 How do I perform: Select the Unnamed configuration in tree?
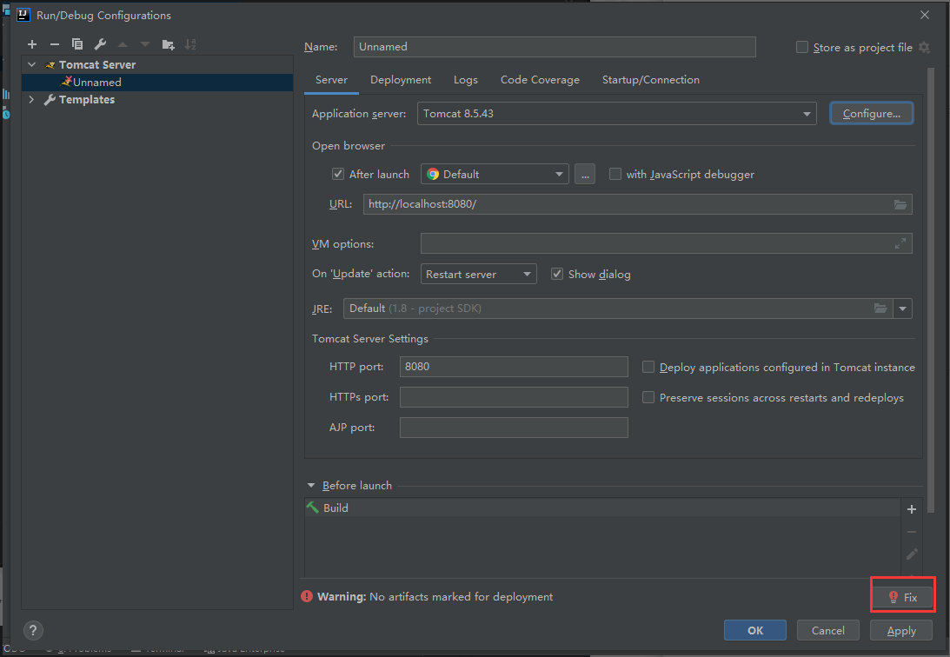coord(157,83)
